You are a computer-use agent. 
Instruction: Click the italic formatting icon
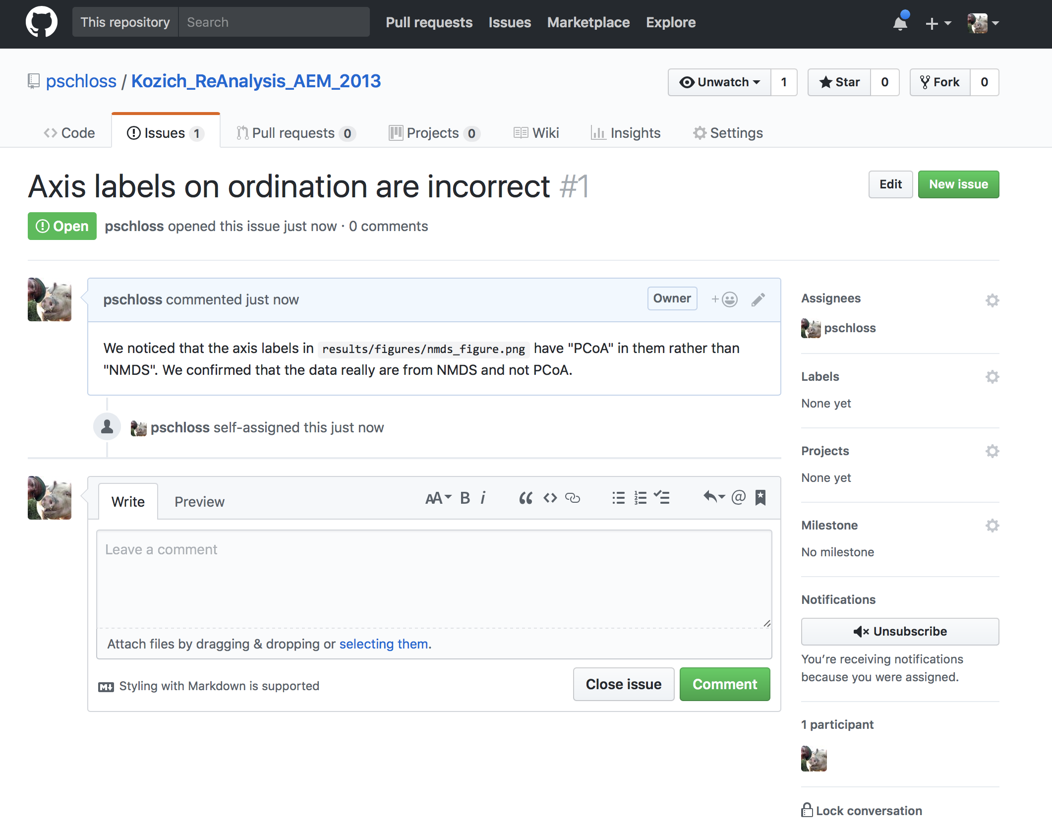click(483, 498)
